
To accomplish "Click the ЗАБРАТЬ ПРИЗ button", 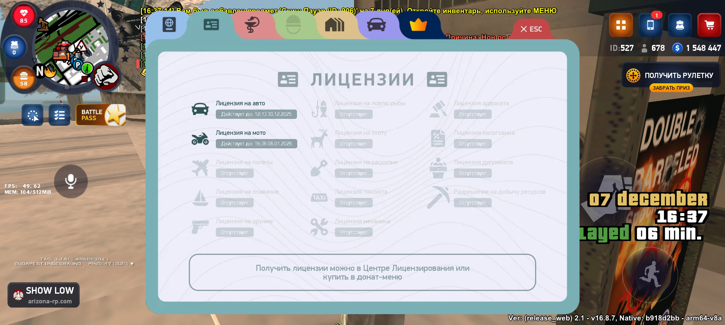I will tap(671, 88).
